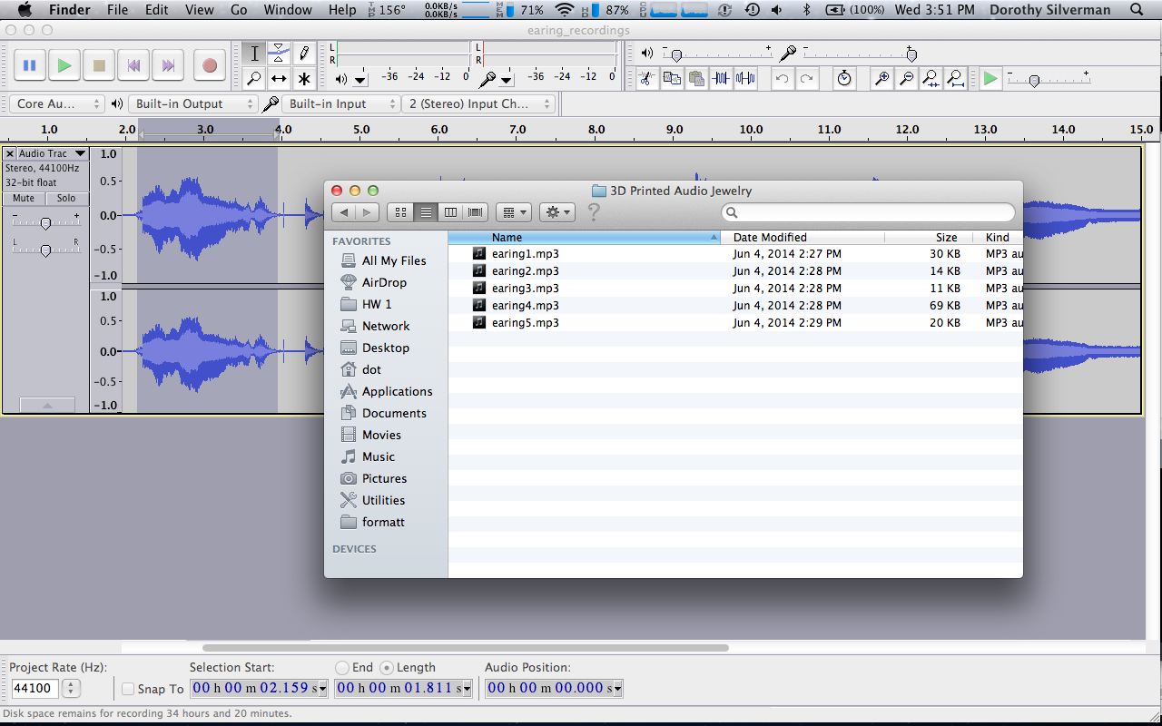Open input meter dropdown arrow
The height and width of the screenshot is (726, 1162).
click(507, 80)
